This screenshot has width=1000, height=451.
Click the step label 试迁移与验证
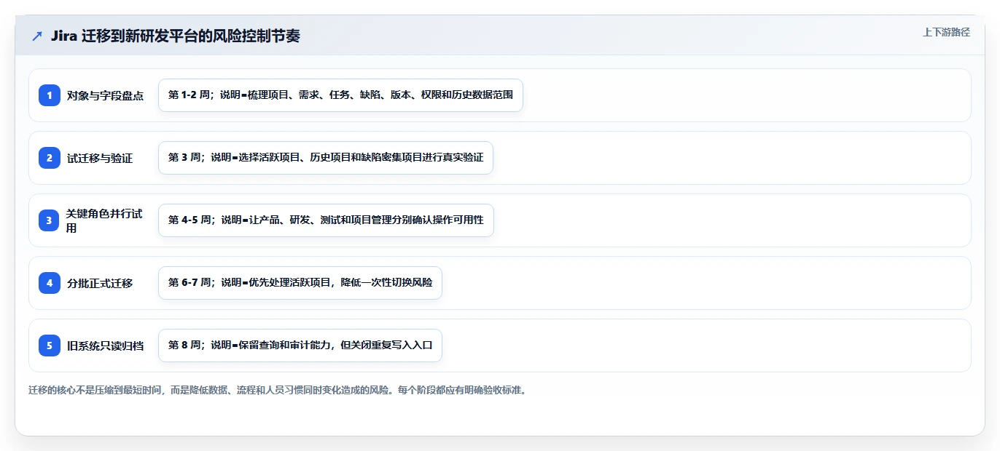100,158
